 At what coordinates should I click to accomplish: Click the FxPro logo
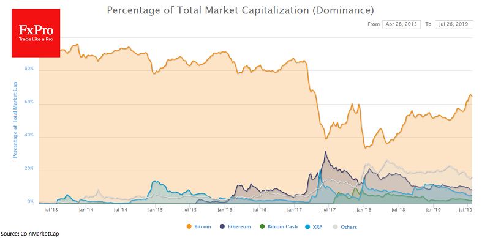click(36, 33)
